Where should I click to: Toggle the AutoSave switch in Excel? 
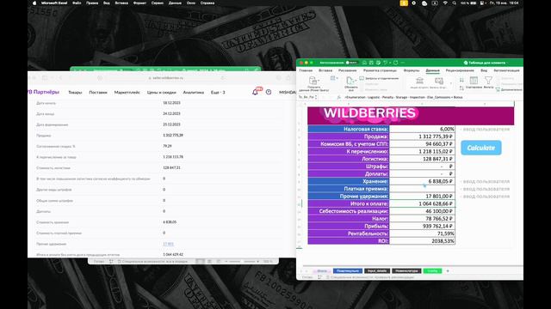pyautogui.click(x=351, y=63)
